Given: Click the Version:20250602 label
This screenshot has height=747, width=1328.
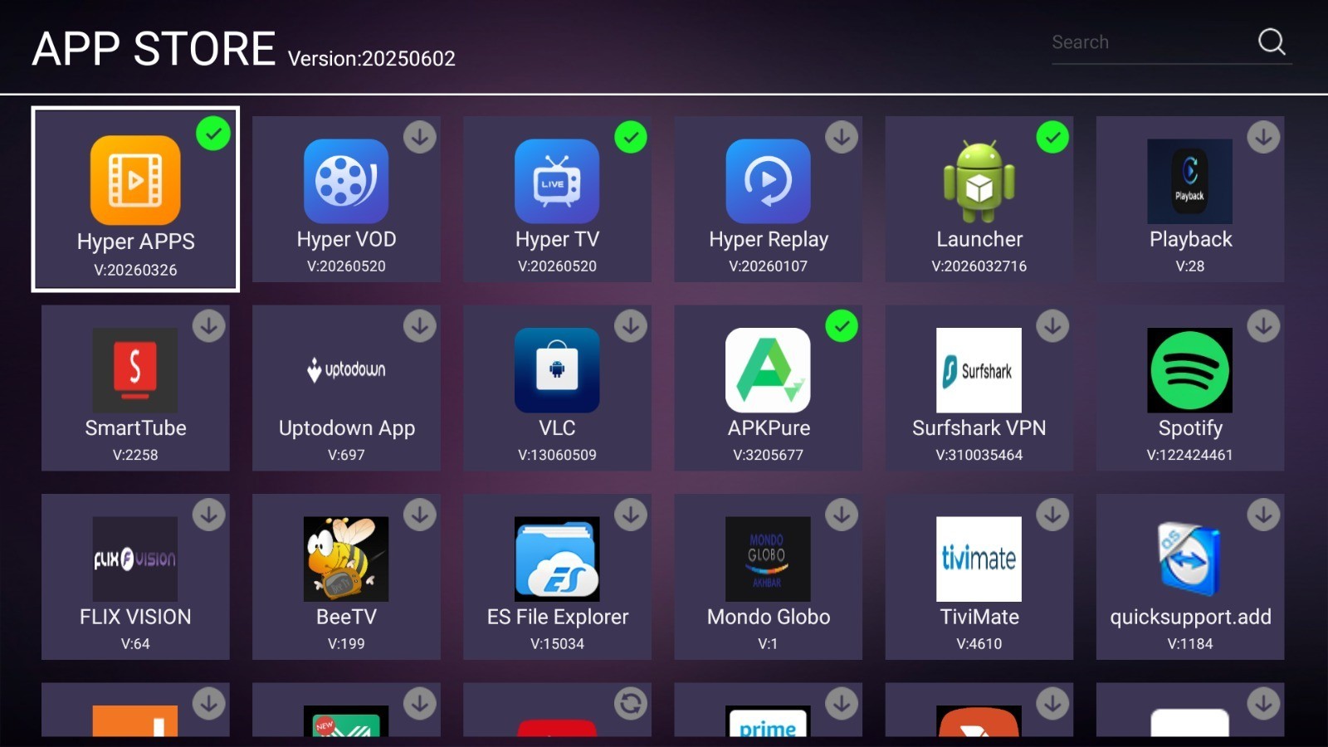Looking at the screenshot, I should tap(371, 59).
